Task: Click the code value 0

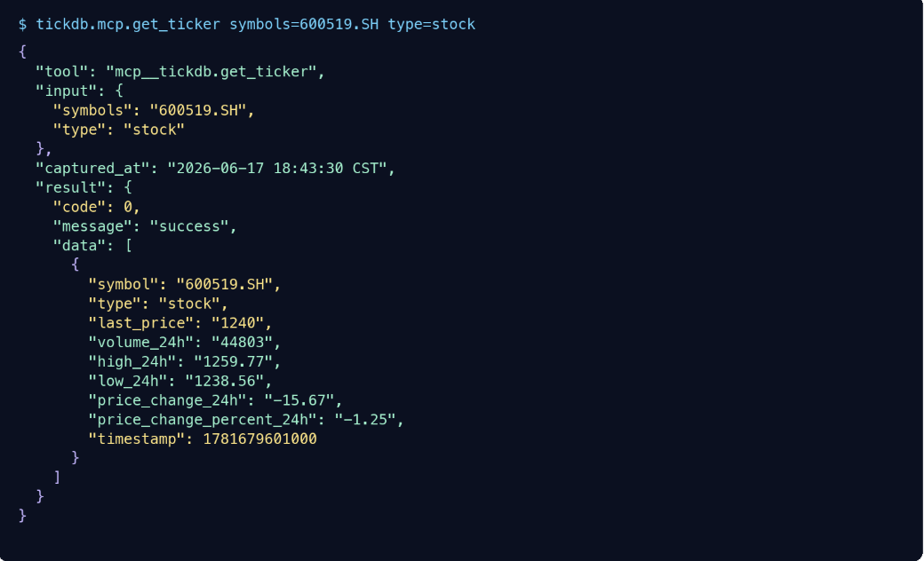Action: point(128,207)
